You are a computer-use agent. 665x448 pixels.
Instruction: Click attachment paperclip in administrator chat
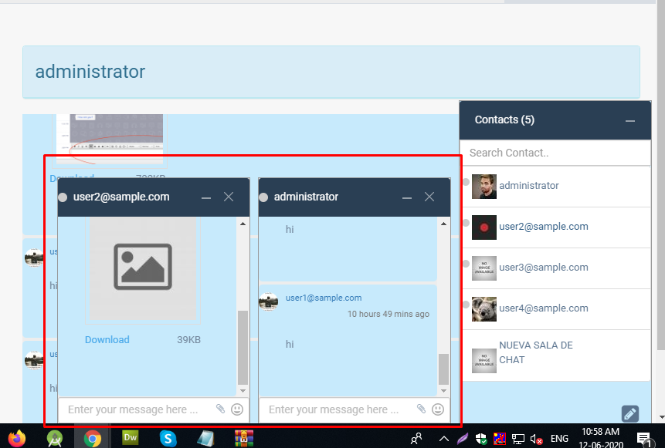[421, 409]
